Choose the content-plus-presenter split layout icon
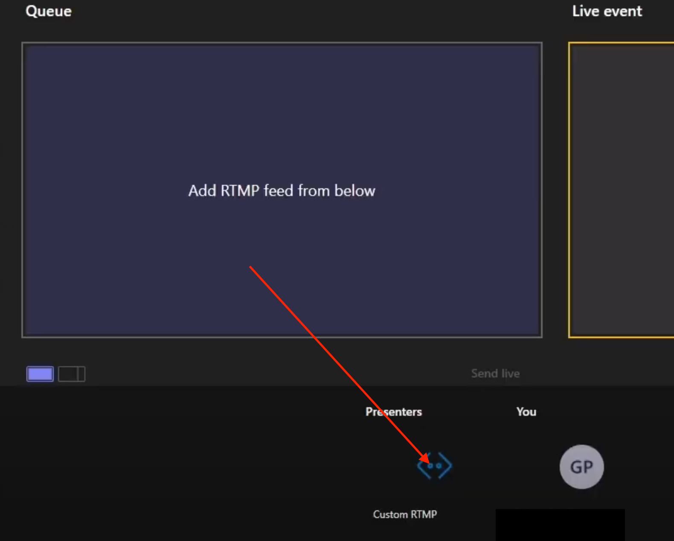 (x=72, y=374)
